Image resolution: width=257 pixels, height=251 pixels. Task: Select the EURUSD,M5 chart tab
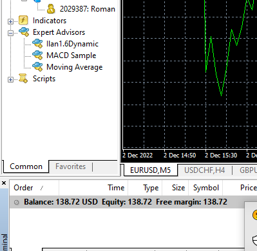pyautogui.click(x=150, y=170)
